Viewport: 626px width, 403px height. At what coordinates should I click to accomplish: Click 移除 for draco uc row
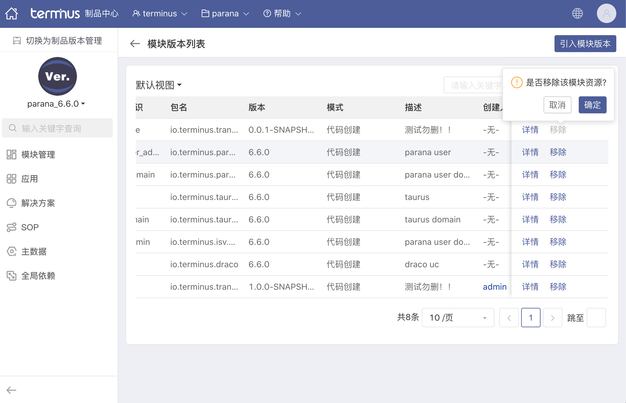click(558, 264)
